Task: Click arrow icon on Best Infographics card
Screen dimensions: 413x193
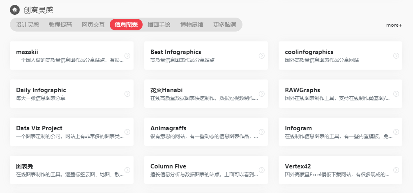Action: (x=261, y=56)
